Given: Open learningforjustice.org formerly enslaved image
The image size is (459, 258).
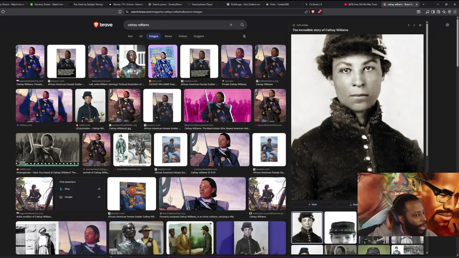Looking at the screenshot, I should 202,194.
